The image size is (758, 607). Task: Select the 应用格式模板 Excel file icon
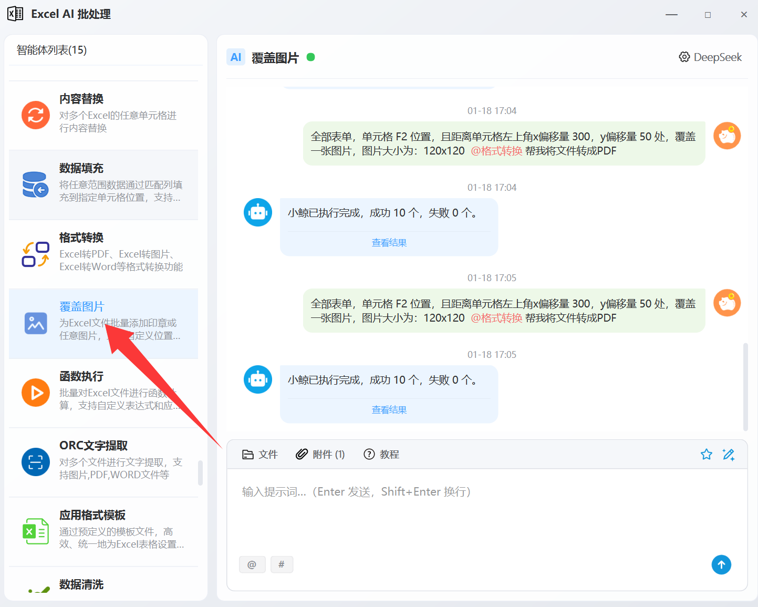click(36, 531)
